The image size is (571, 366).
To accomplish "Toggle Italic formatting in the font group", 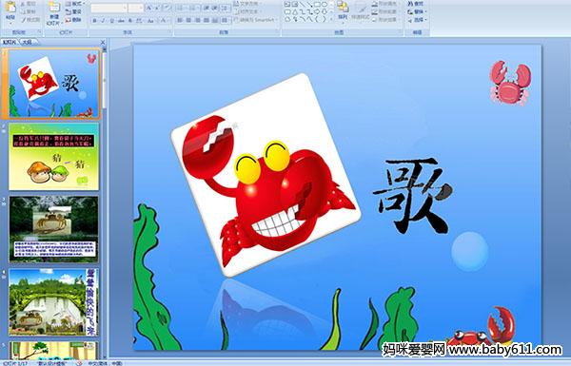I will (x=103, y=21).
